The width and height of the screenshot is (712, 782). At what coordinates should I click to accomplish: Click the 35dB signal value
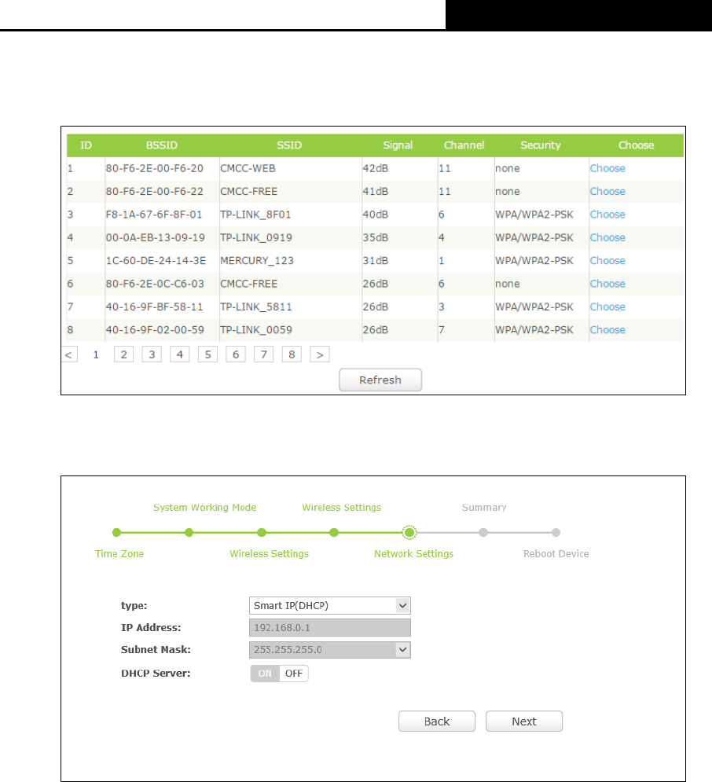click(x=376, y=237)
